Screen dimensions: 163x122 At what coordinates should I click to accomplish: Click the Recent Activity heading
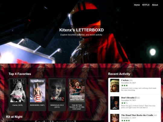coord(119,74)
